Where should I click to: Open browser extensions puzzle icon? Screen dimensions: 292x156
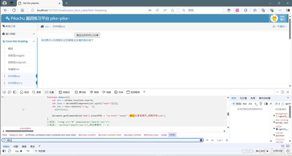tap(246, 10)
